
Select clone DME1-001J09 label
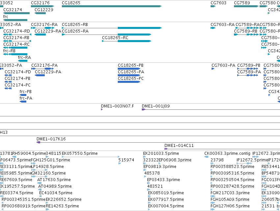tap(156, 106)
